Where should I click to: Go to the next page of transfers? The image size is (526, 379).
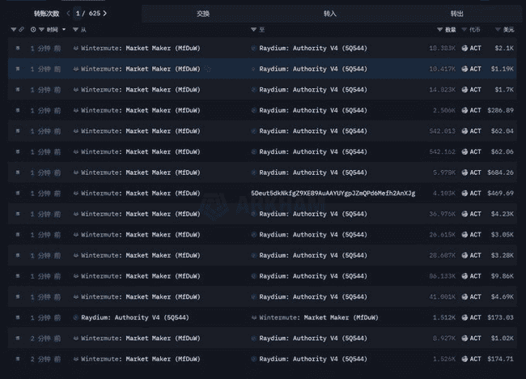105,14
